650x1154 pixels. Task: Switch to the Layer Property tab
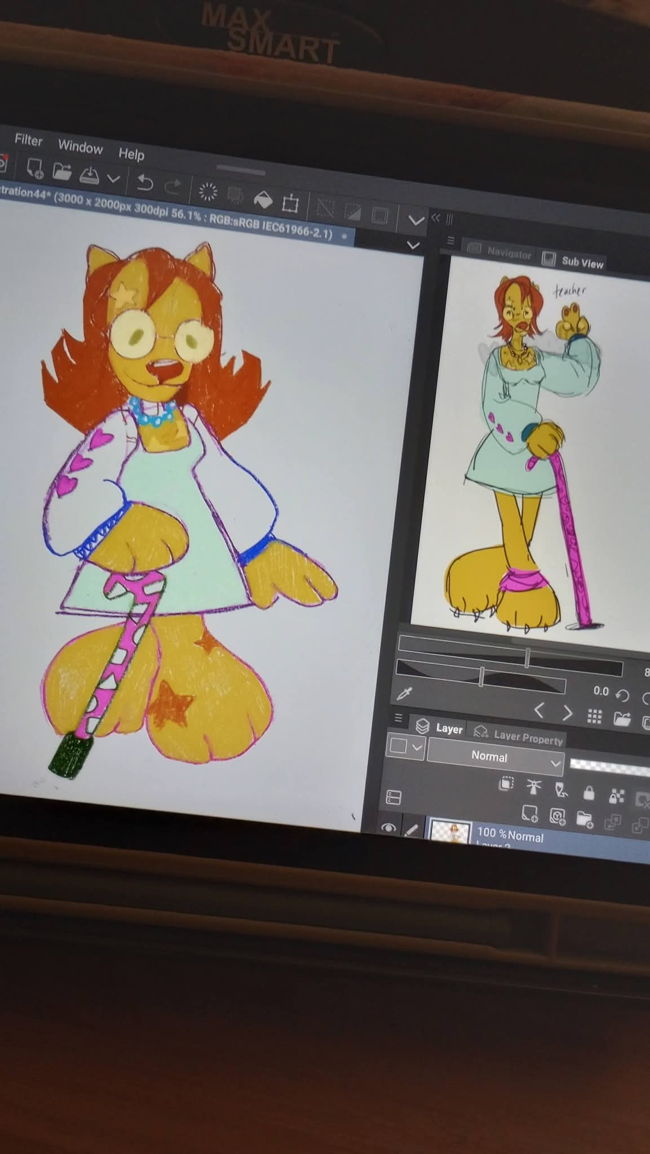[527, 737]
